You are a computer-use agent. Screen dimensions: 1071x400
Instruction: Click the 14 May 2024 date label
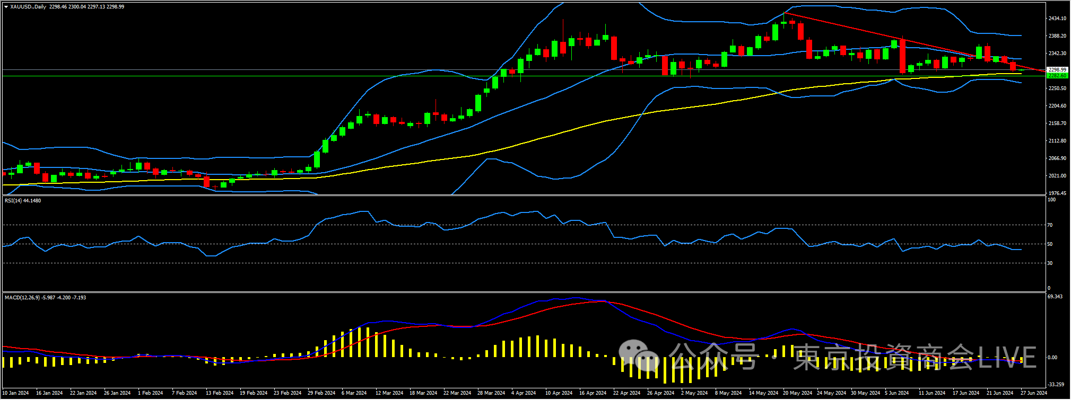point(764,393)
